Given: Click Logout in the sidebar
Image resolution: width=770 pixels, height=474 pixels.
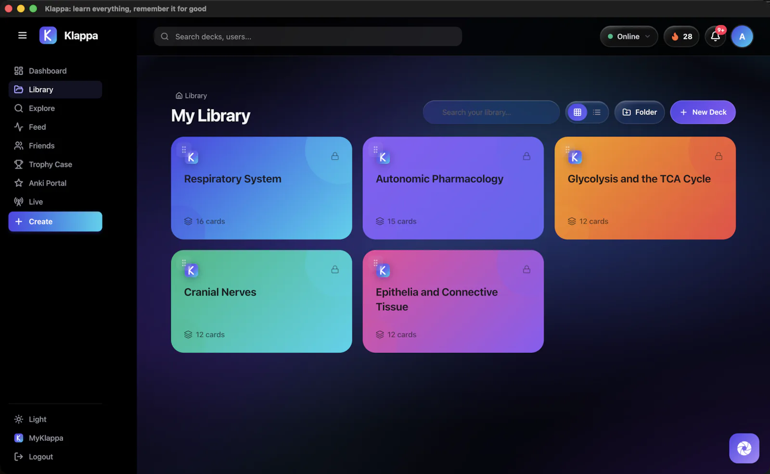Looking at the screenshot, I should (55, 457).
